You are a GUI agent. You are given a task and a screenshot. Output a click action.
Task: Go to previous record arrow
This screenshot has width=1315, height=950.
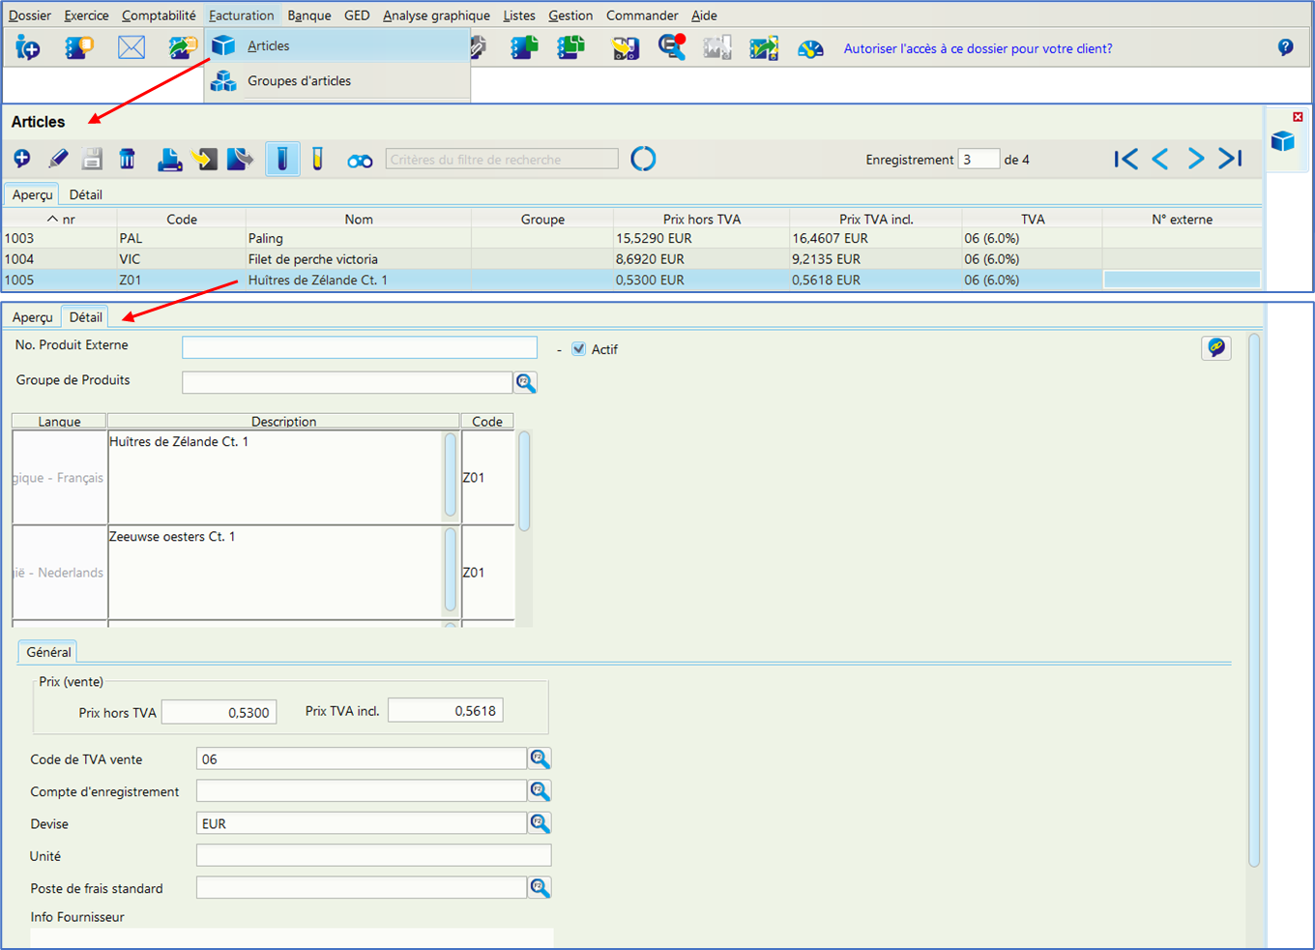1160,159
